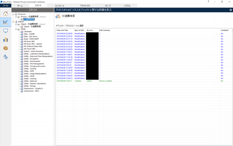This screenshot has height=146, width=233.
Task: Click the help question mark in title bar
Action: coord(208,2)
